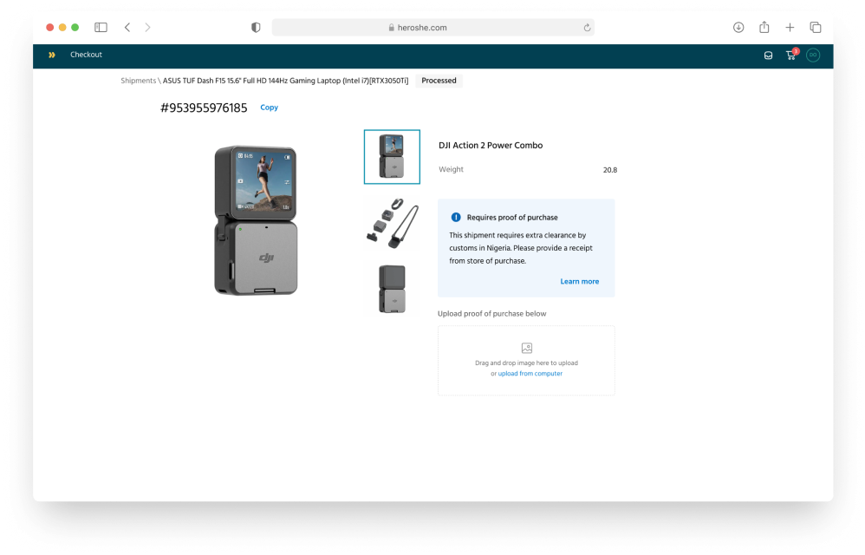Open the shopping cart
This screenshot has width=865, height=555.
click(791, 55)
